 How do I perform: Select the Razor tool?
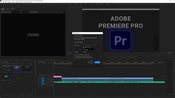36,66
